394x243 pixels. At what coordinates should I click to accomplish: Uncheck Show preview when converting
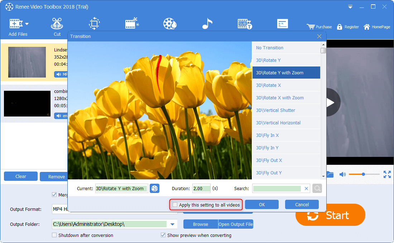pyautogui.click(x=163, y=235)
